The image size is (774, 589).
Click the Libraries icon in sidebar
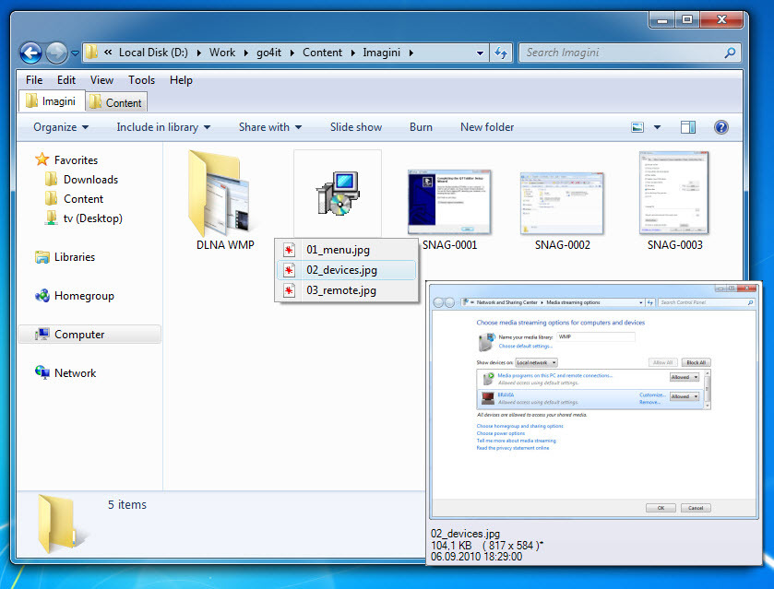tap(42, 257)
